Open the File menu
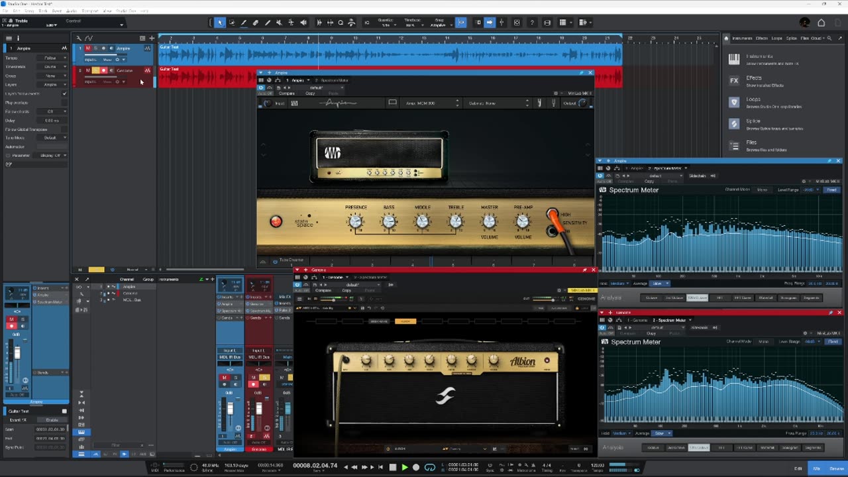 click(x=7, y=11)
